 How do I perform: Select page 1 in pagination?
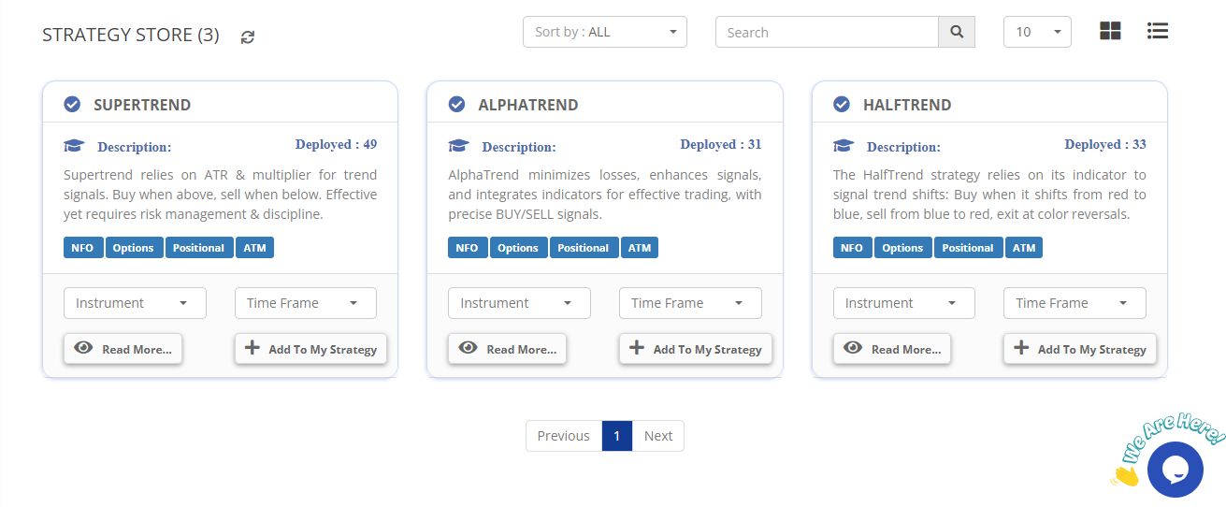pyautogui.click(x=617, y=436)
